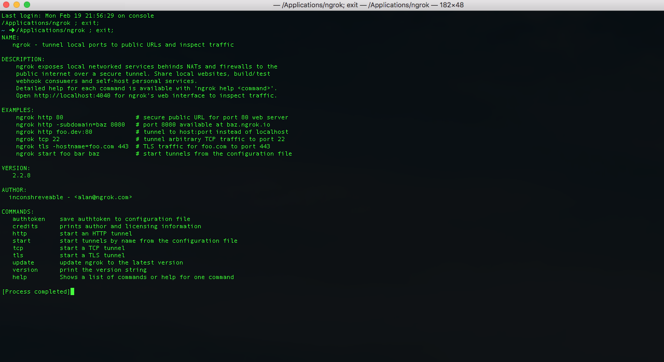Click the 'tcp' command in COMMANDS list
Screen dimensions: 664x362
tap(18, 248)
